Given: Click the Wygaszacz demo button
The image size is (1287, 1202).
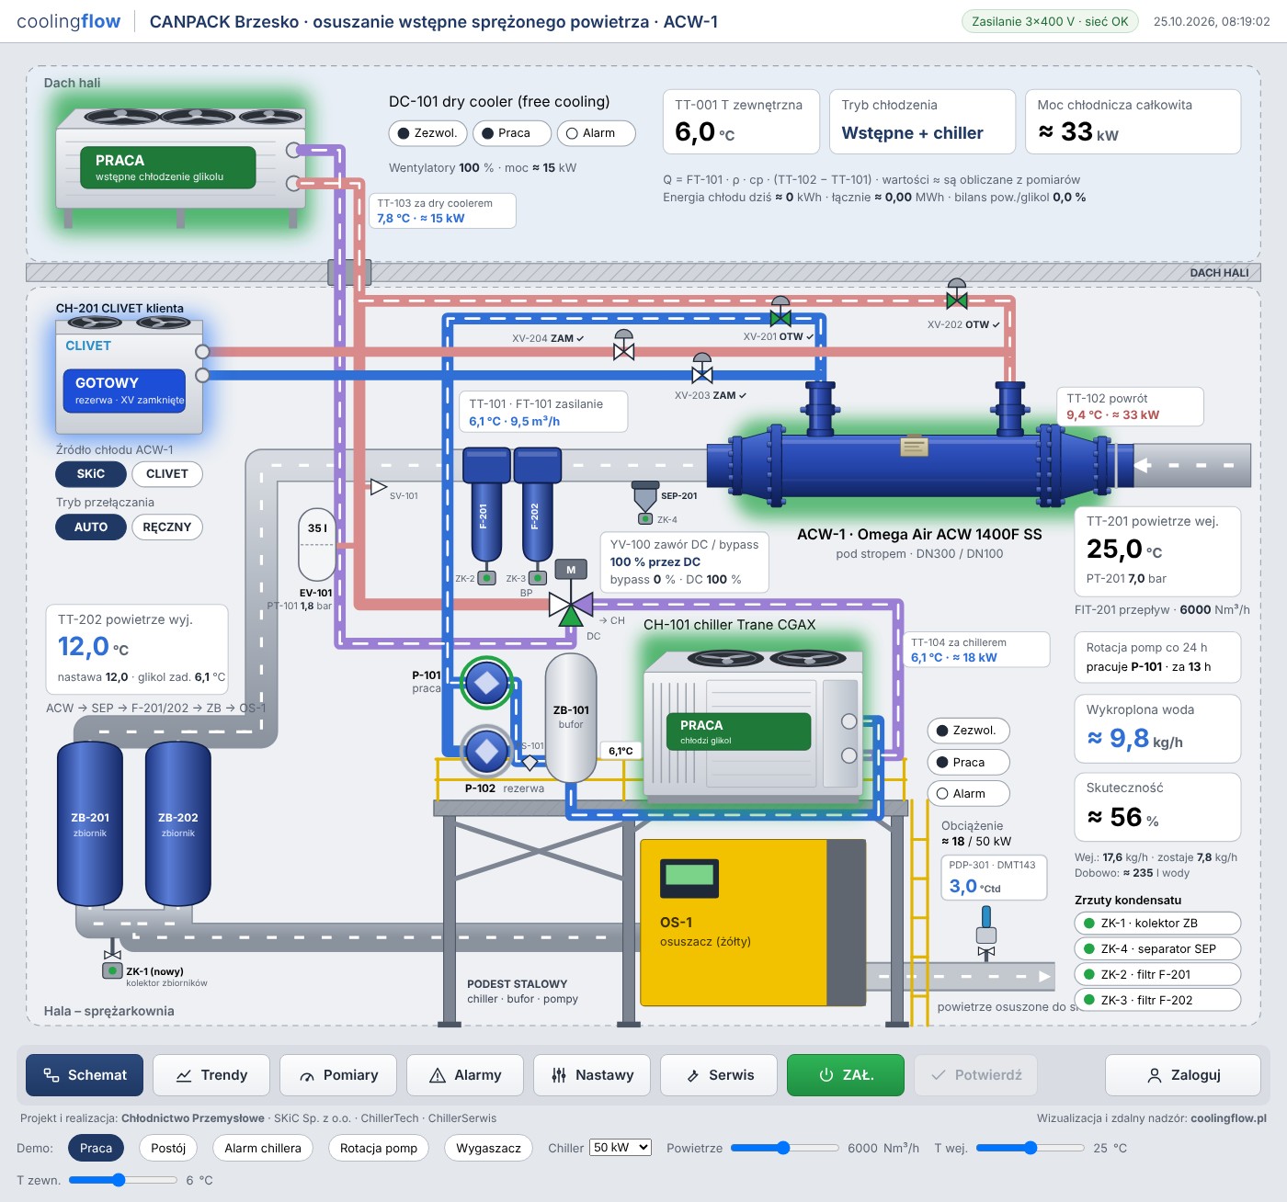Looking at the screenshot, I should [488, 1148].
